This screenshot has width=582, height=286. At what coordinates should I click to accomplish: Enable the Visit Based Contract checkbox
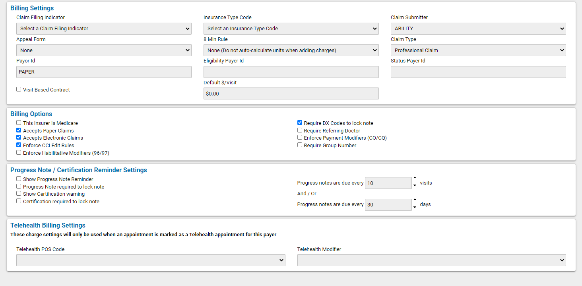click(x=18, y=89)
